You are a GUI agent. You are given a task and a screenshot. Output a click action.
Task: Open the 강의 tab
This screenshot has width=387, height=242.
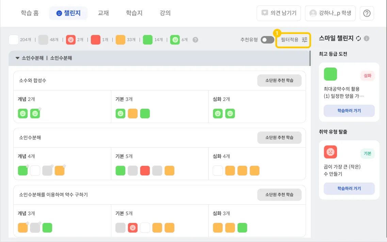165,13
